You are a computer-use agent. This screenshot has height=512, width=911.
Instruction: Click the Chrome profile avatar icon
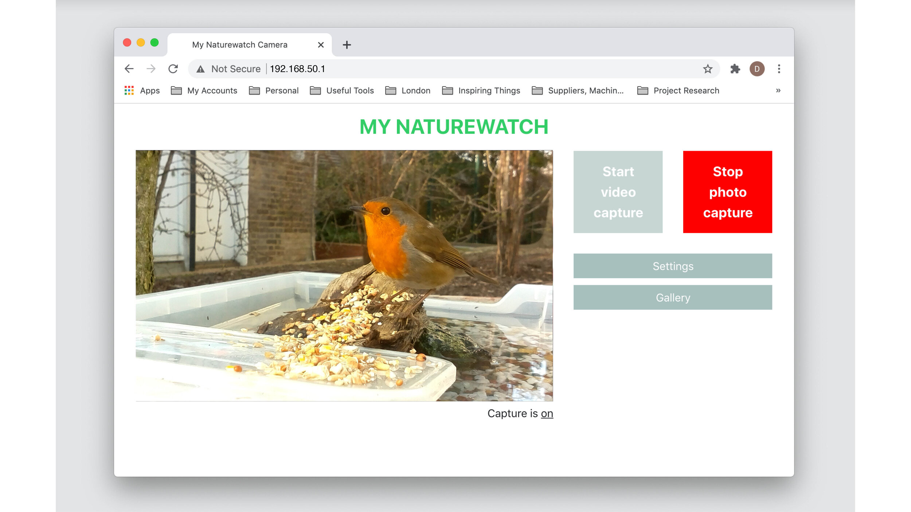pos(757,68)
